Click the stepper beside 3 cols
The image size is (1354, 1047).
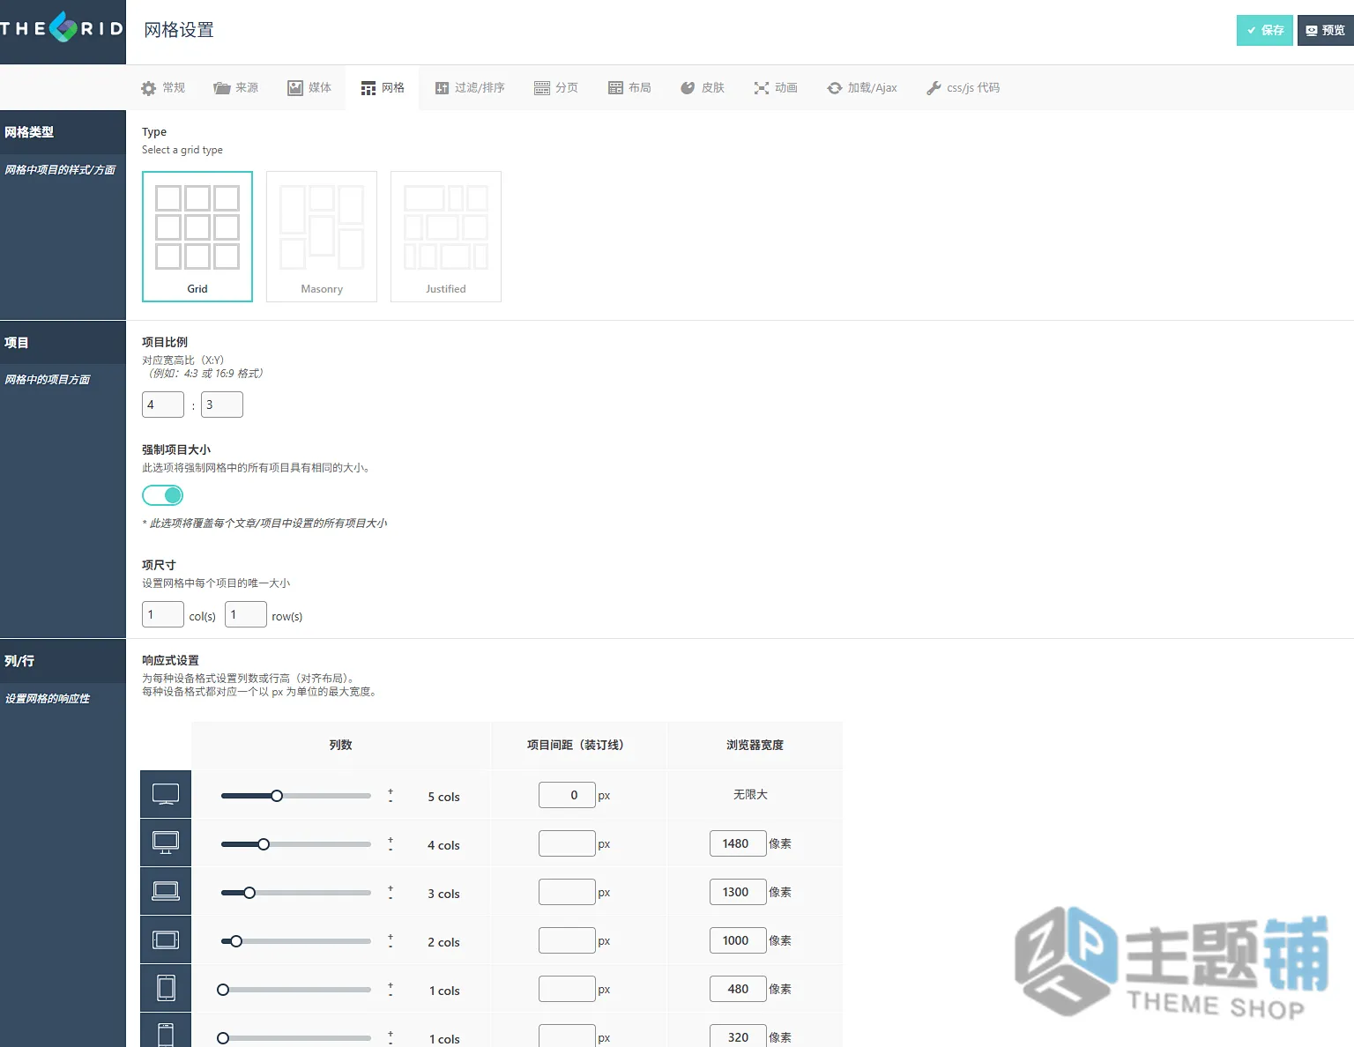[391, 893]
